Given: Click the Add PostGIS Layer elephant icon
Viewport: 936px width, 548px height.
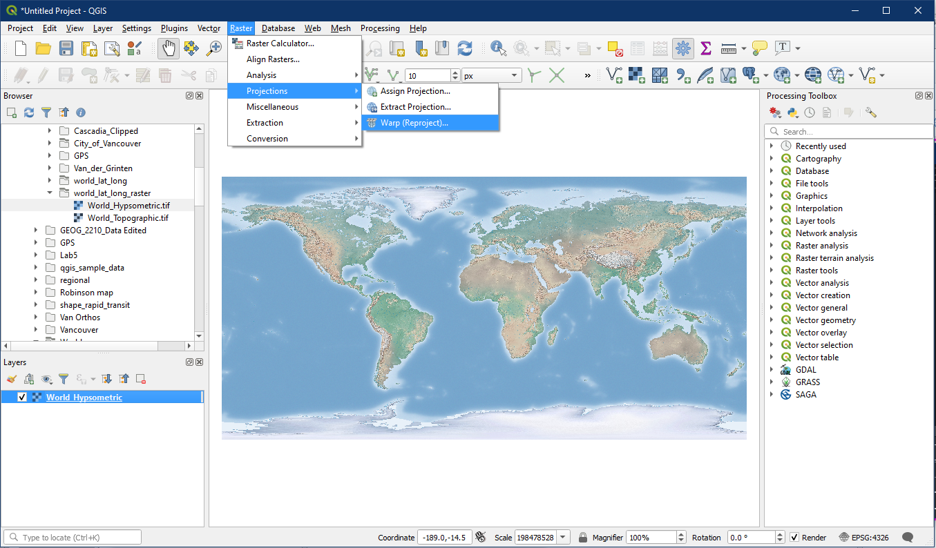Looking at the screenshot, I should click(751, 75).
